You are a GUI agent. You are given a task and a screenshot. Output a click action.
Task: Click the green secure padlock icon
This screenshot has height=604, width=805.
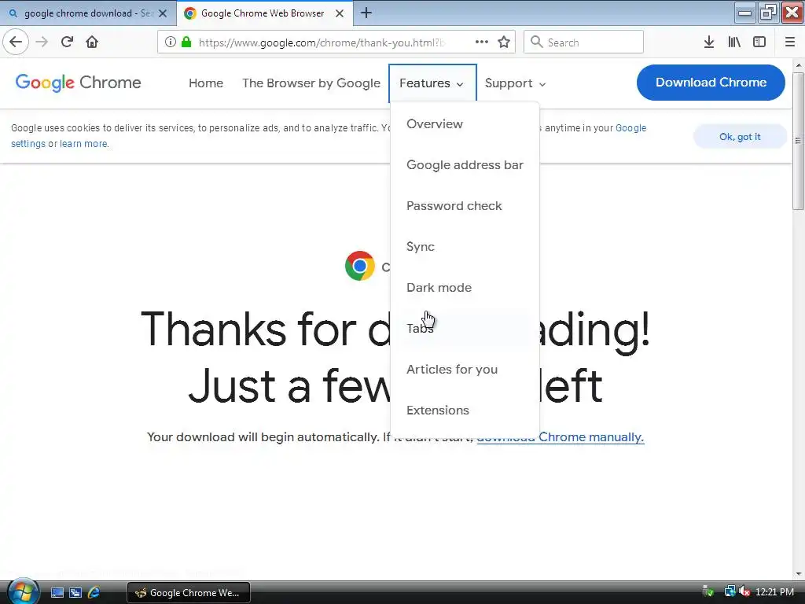pos(186,42)
